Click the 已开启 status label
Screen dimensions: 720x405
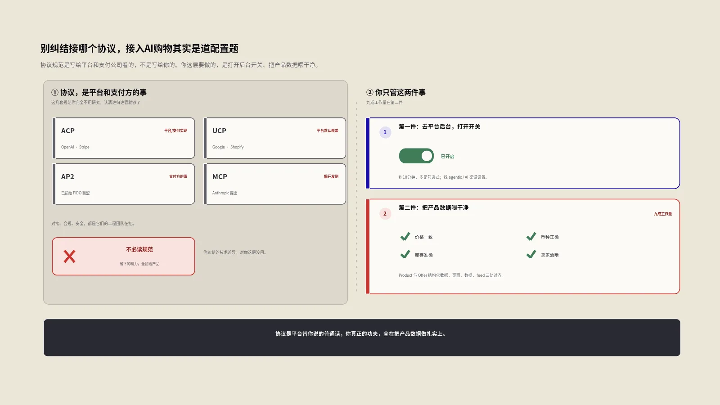tap(447, 157)
